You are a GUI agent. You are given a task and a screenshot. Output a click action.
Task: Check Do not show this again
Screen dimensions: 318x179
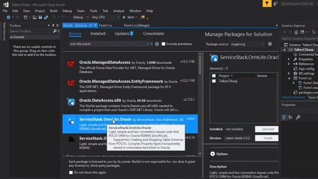71,173
